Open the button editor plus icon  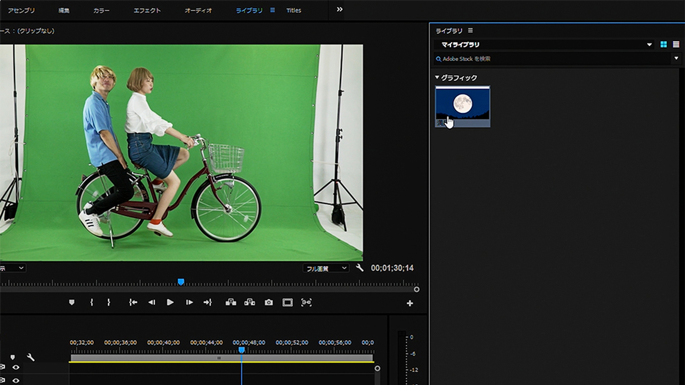tap(410, 303)
